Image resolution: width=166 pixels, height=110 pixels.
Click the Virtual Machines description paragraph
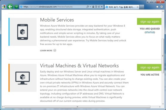[84, 86]
